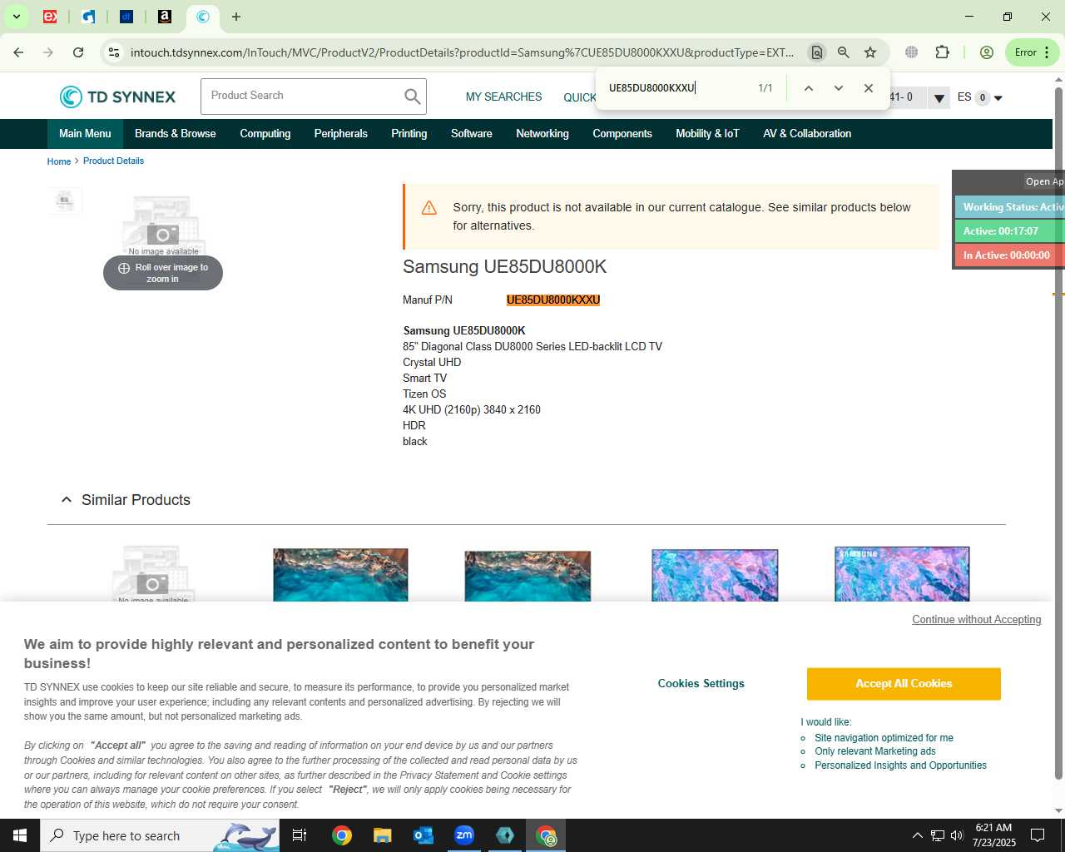1065x852 pixels.
Task: Open the Main Menu item
Action: (85, 134)
